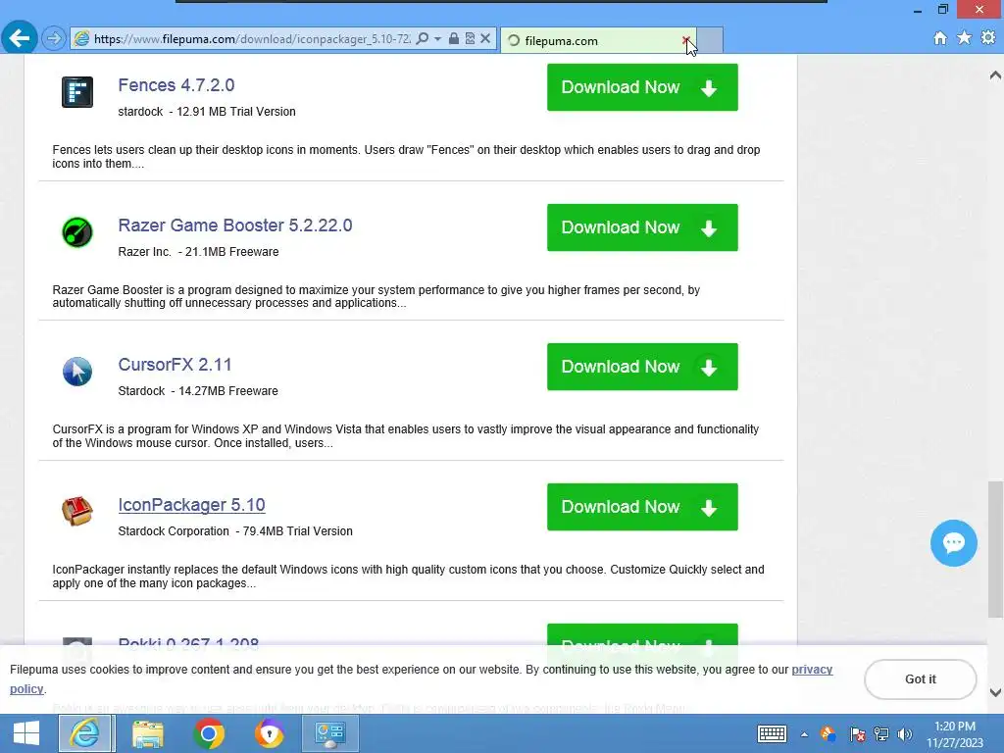The height and width of the screenshot is (753, 1004).
Task: Click the orange-blue tray application icon
Action: (x=828, y=734)
